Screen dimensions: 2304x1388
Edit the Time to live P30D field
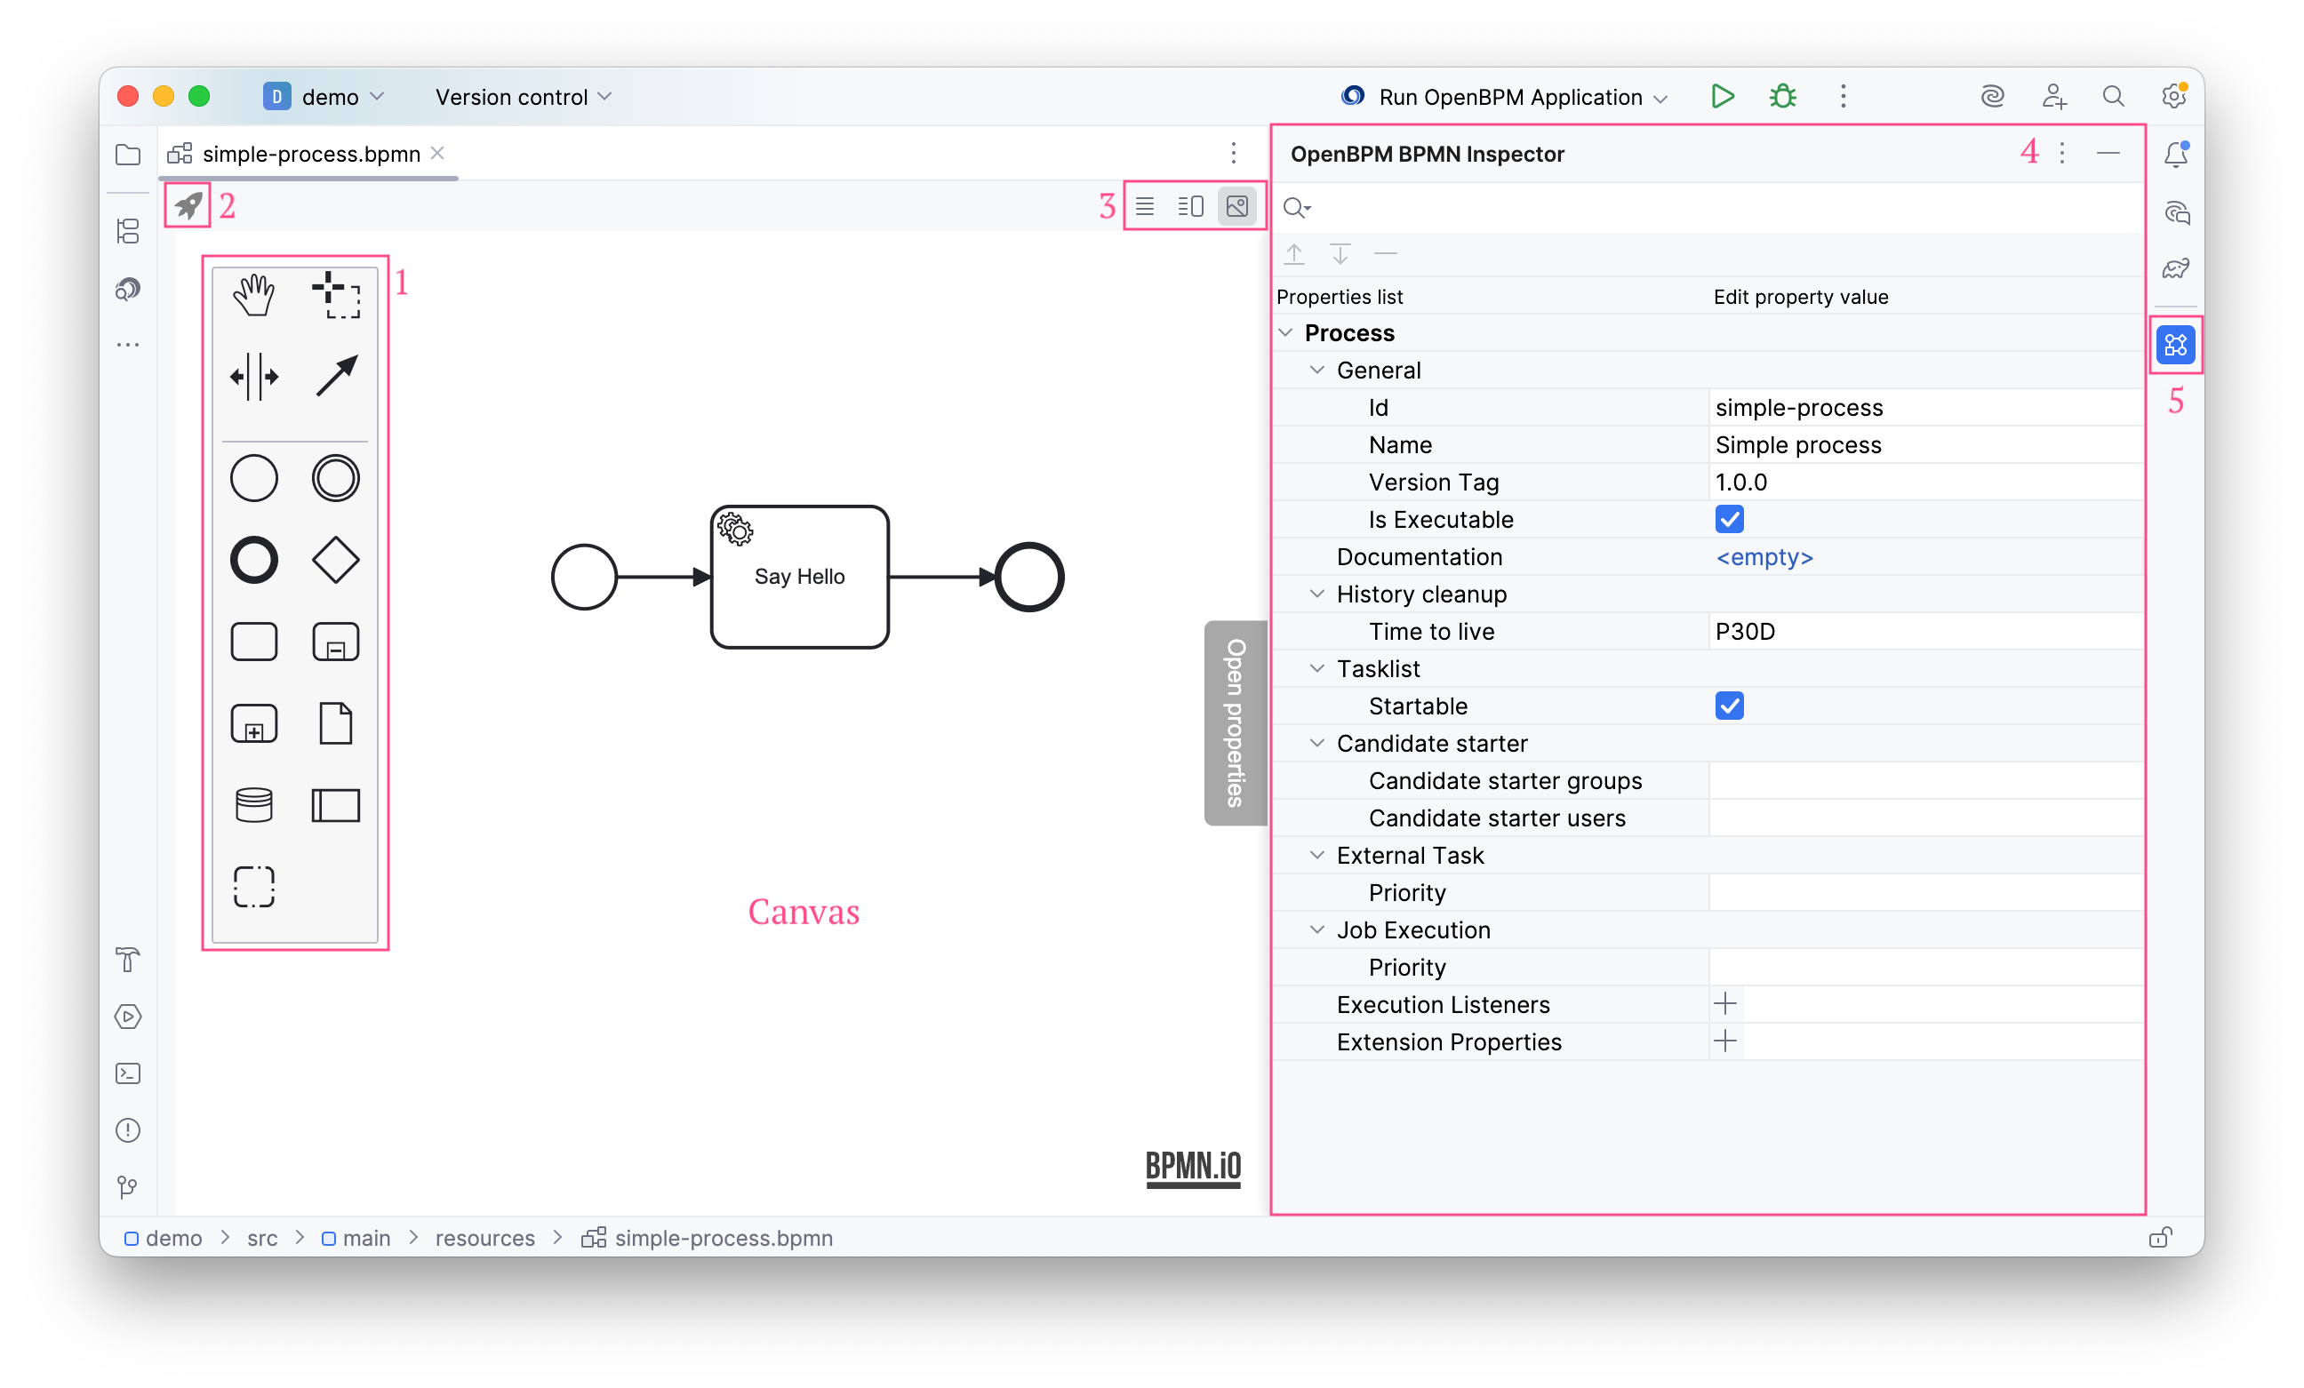(x=1925, y=632)
